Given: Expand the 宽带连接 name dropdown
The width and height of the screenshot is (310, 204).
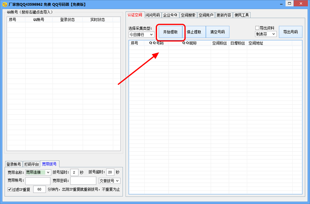Looking at the screenshot, I should (38, 172).
